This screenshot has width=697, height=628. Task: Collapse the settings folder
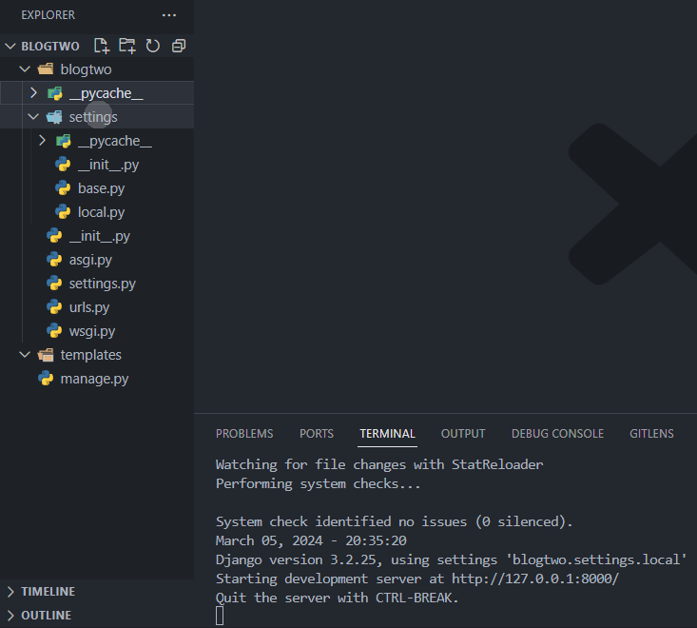(x=93, y=117)
